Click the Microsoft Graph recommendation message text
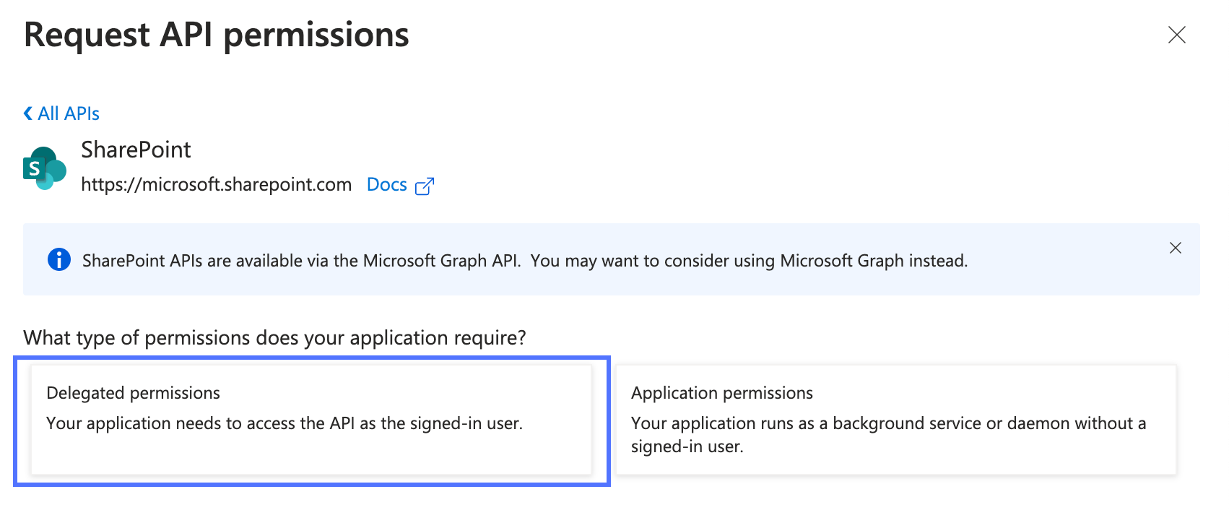The height and width of the screenshot is (510, 1229). pos(525,260)
